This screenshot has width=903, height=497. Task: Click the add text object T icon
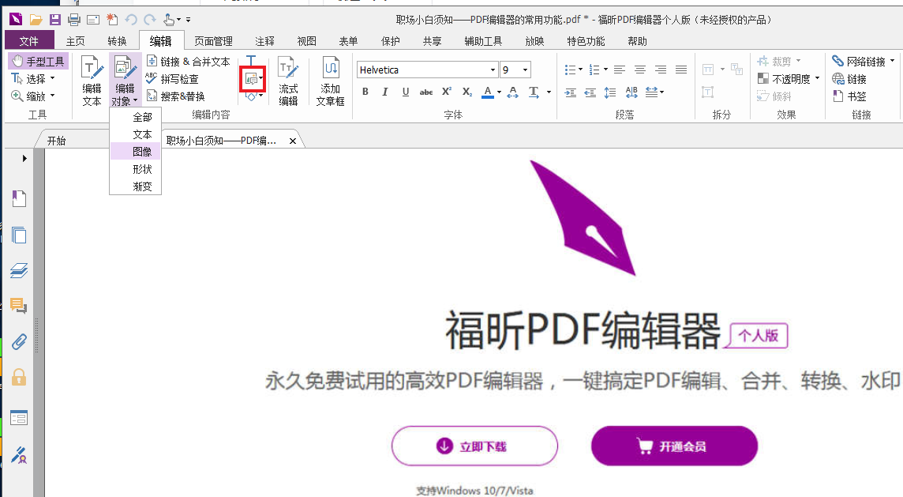tap(251, 61)
